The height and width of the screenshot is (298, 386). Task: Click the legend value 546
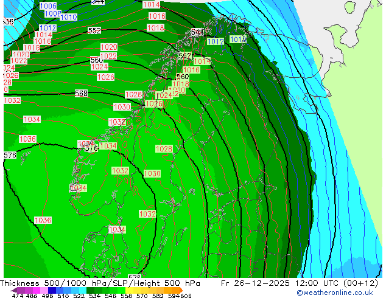(x=111, y=296)
